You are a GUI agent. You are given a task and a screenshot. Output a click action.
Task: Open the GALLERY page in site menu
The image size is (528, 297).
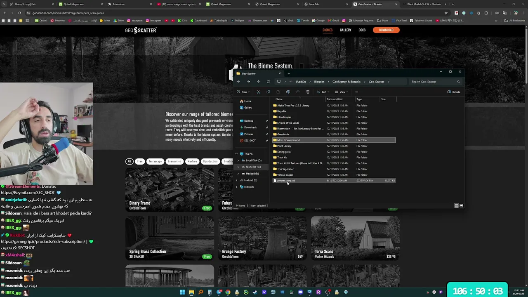click(346, 30)
